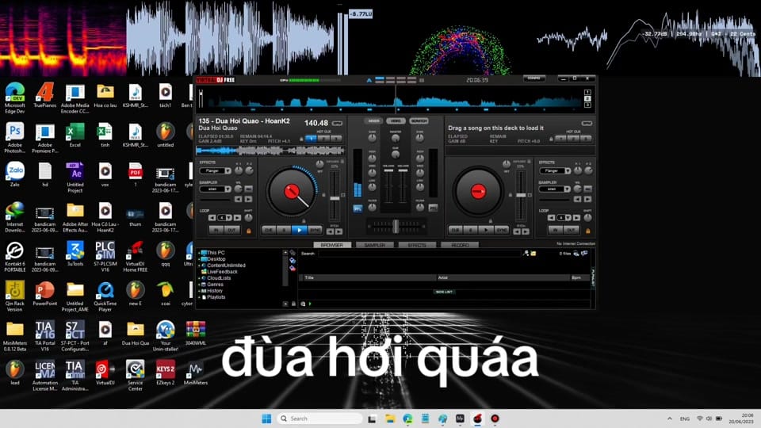This screenshot has height=428, width=761.
Task: Toggle right deck loop lock icon
Action: click(x=588, y=231)
